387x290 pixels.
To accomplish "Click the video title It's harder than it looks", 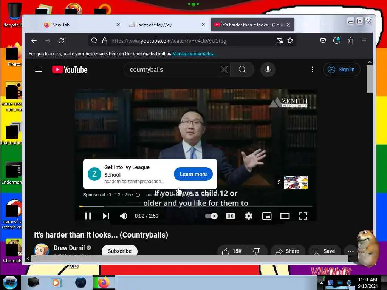I will point(101,235).
